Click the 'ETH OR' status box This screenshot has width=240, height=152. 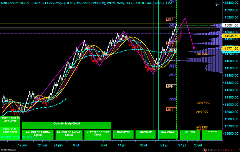point(190,135)
